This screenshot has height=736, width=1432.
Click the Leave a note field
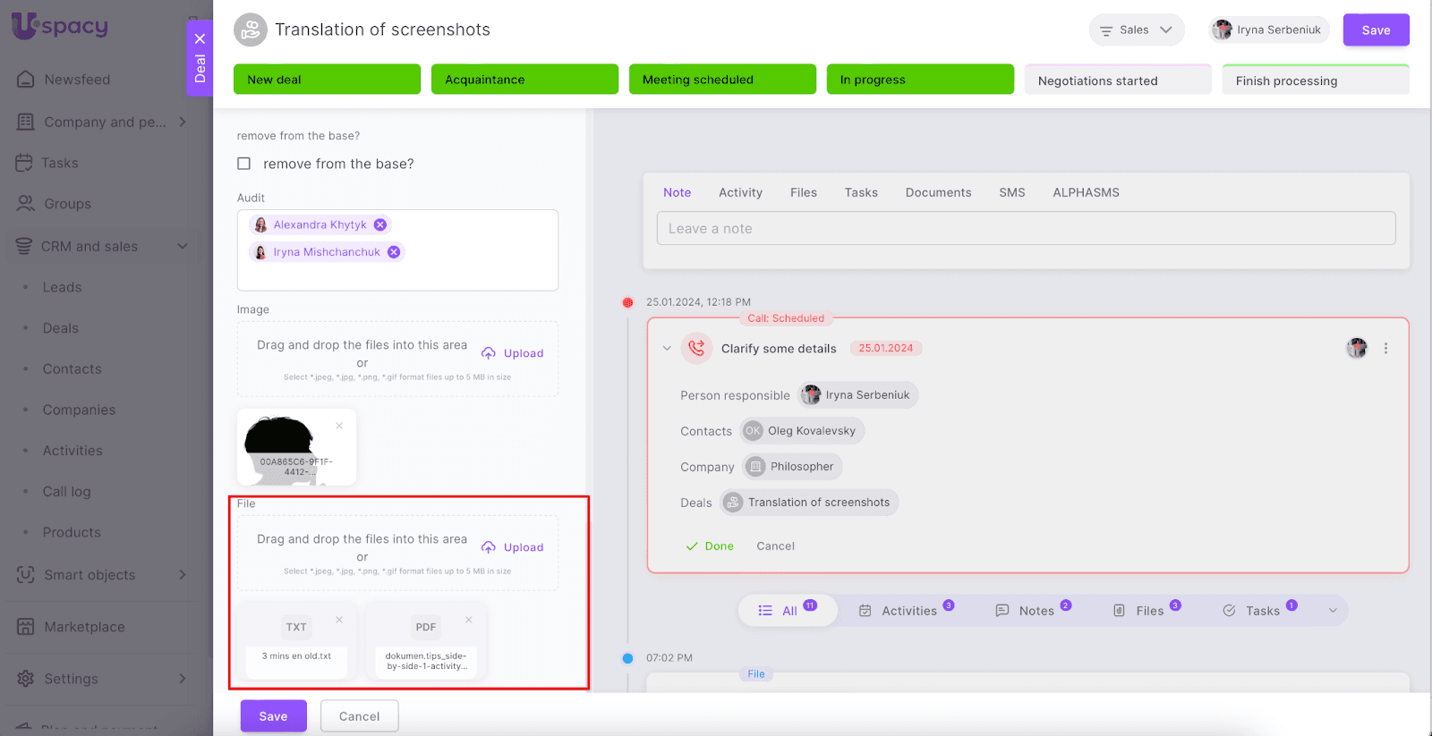[x=1026, y=228]
